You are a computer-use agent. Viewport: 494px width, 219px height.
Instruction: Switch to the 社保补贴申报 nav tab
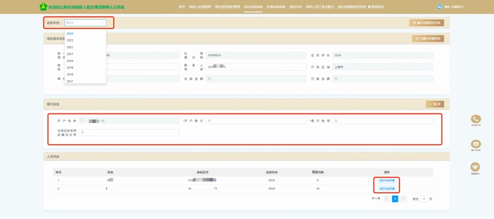[276, 7]
